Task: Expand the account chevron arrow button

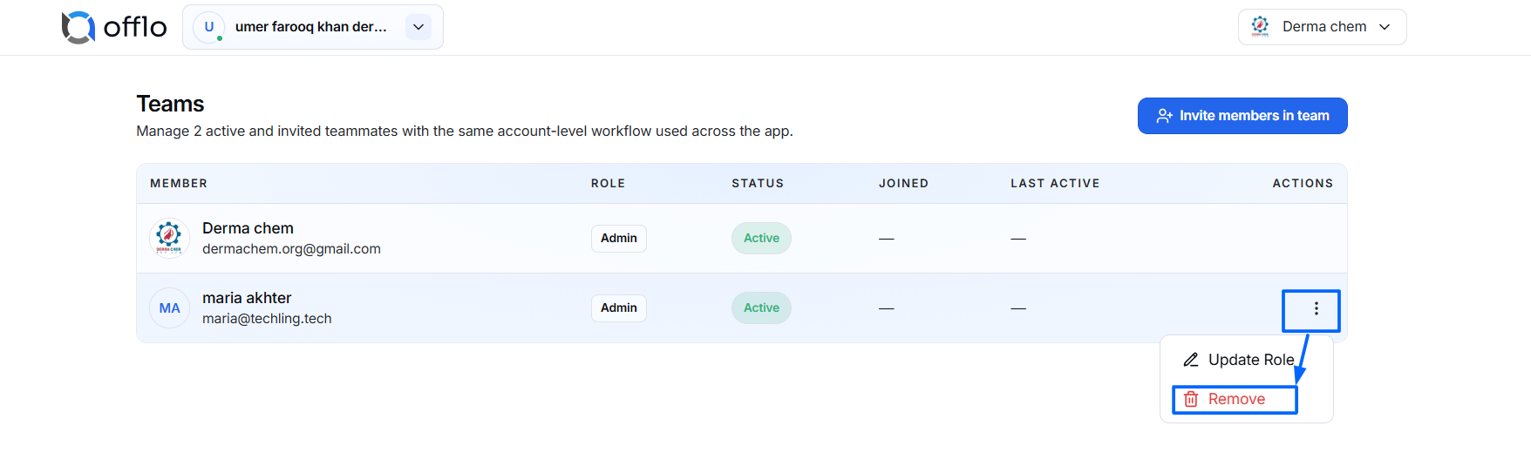Action: 418,27
